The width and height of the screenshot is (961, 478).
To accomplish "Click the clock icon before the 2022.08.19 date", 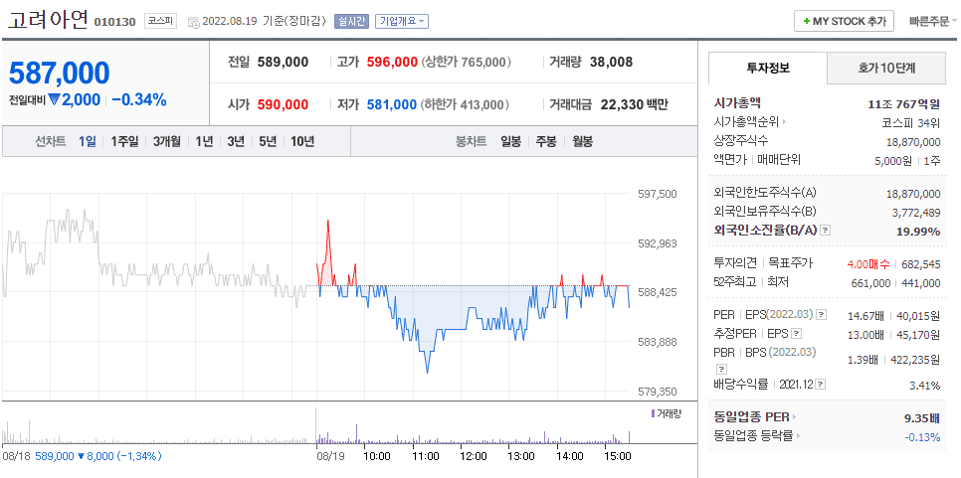I will pos(194,22).
